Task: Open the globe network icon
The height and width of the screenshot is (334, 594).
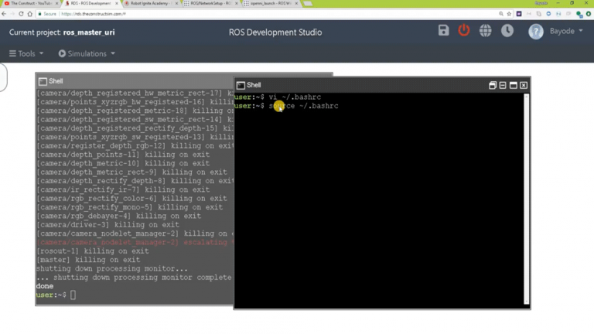Action: point(485,31)
